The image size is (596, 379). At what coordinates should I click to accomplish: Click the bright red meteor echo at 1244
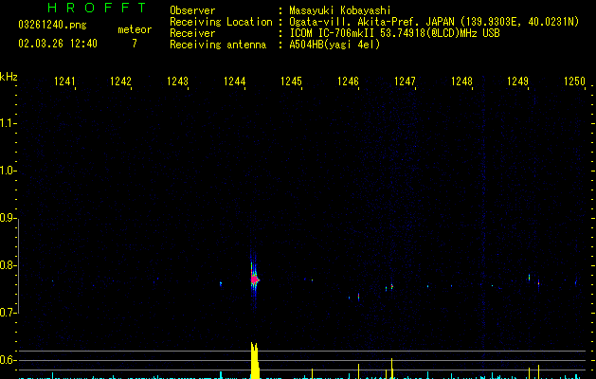pyautogui.click(x=254, y=280)
